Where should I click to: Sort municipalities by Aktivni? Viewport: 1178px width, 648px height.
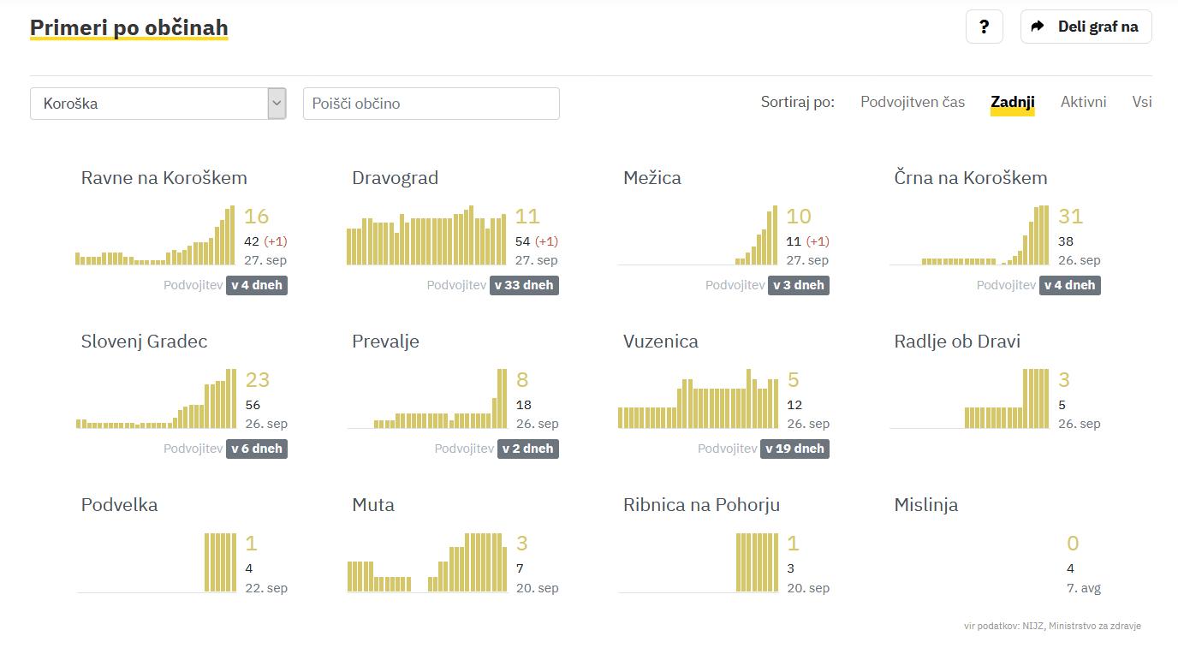pos(1083,102)
